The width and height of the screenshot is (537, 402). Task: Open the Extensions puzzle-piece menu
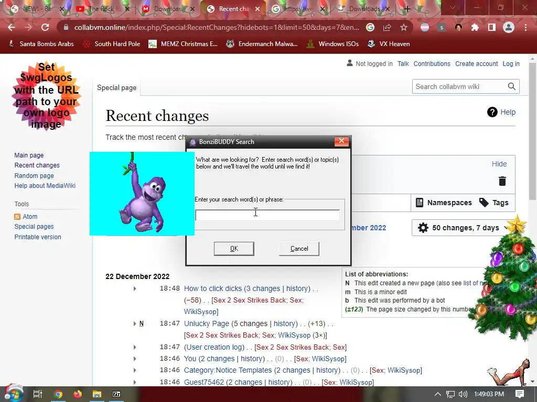(475, 27)
